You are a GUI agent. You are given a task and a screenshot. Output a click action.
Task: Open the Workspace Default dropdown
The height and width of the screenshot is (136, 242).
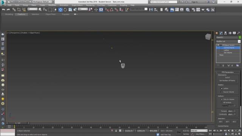[42, 2]
